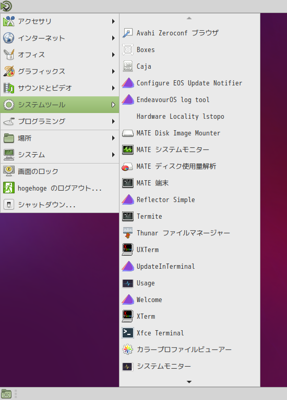Click the Xfce Terminal icon
The image size is (287, 400).
tap(127, 333)
